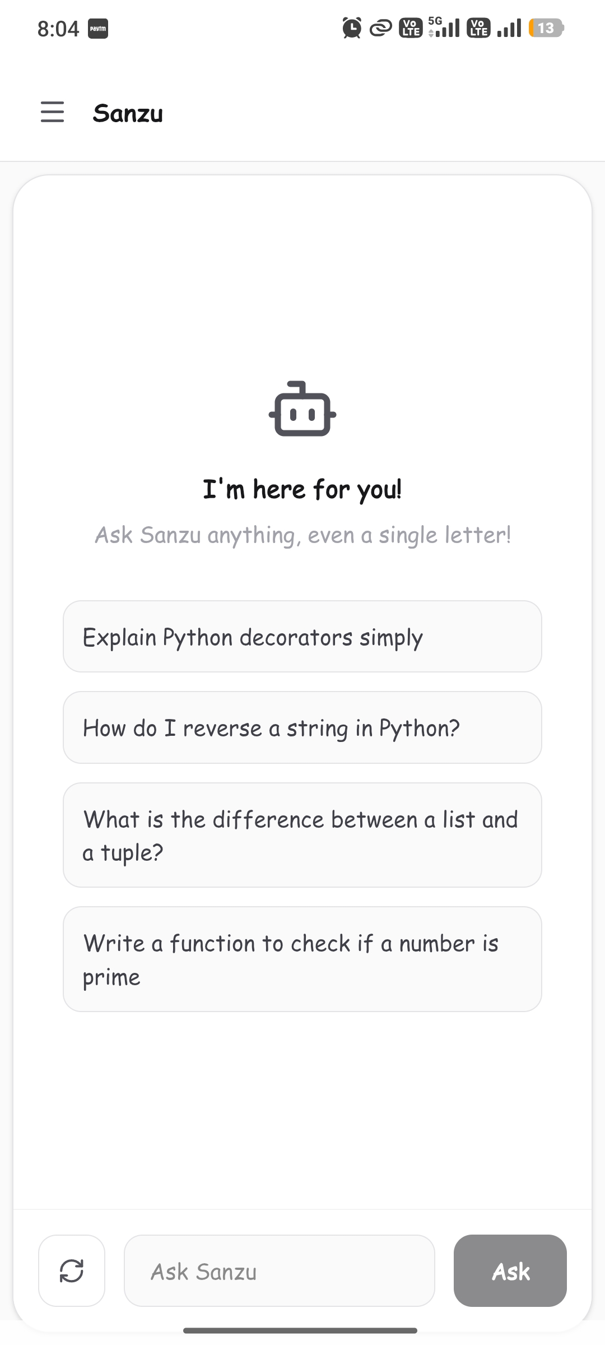Tap the 5G signal strength icon

(444, 27)
